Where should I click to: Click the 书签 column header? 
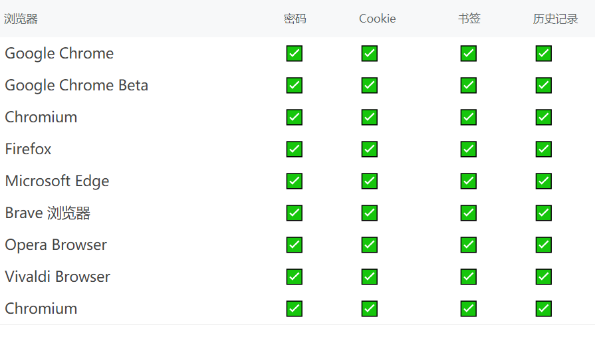point(469,19)
